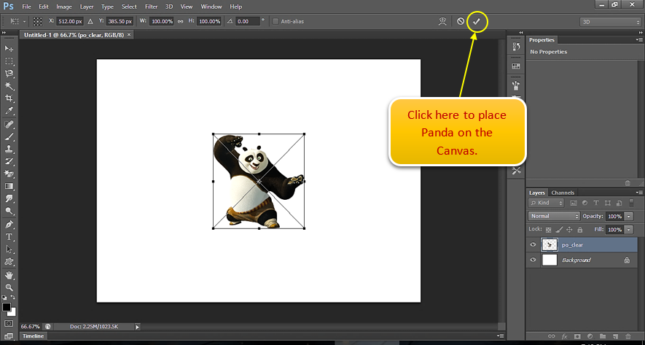Open the 3D workspace dropdown
Screen dimensions: 645x345
(x=611, y=22)
